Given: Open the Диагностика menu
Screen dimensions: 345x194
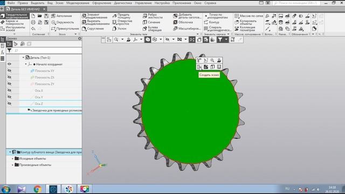Looking at the screenshot, I should 123,3.
